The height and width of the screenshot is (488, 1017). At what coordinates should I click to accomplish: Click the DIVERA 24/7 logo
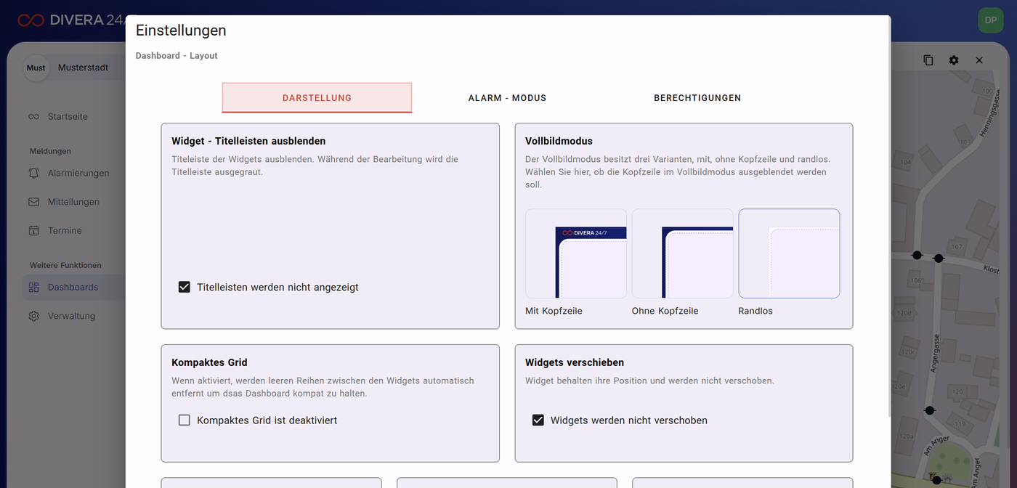click(71, 20)
